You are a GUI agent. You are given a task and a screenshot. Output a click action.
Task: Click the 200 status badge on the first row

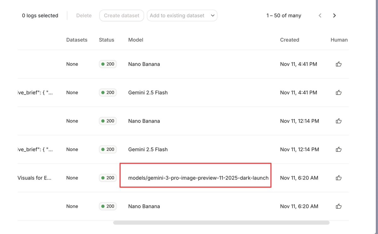coord(108,64)
